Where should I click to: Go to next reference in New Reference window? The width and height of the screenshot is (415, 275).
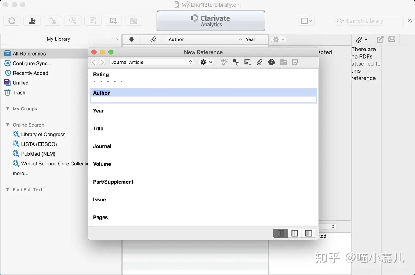[102, 62]
